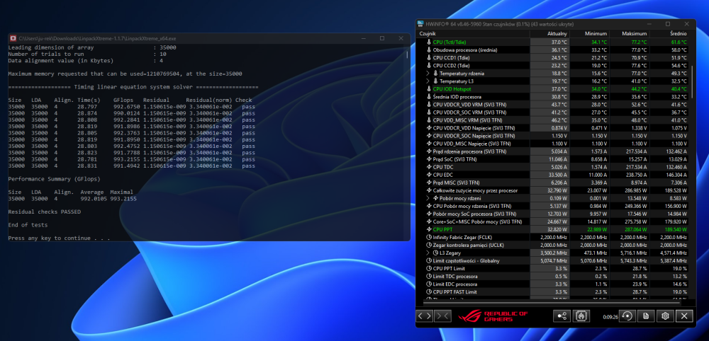Screen dimensions: 709x341
Task: Open the remote sharing network icon in HWiNFO
Action: pyautogui.click(x=562, y=316)
